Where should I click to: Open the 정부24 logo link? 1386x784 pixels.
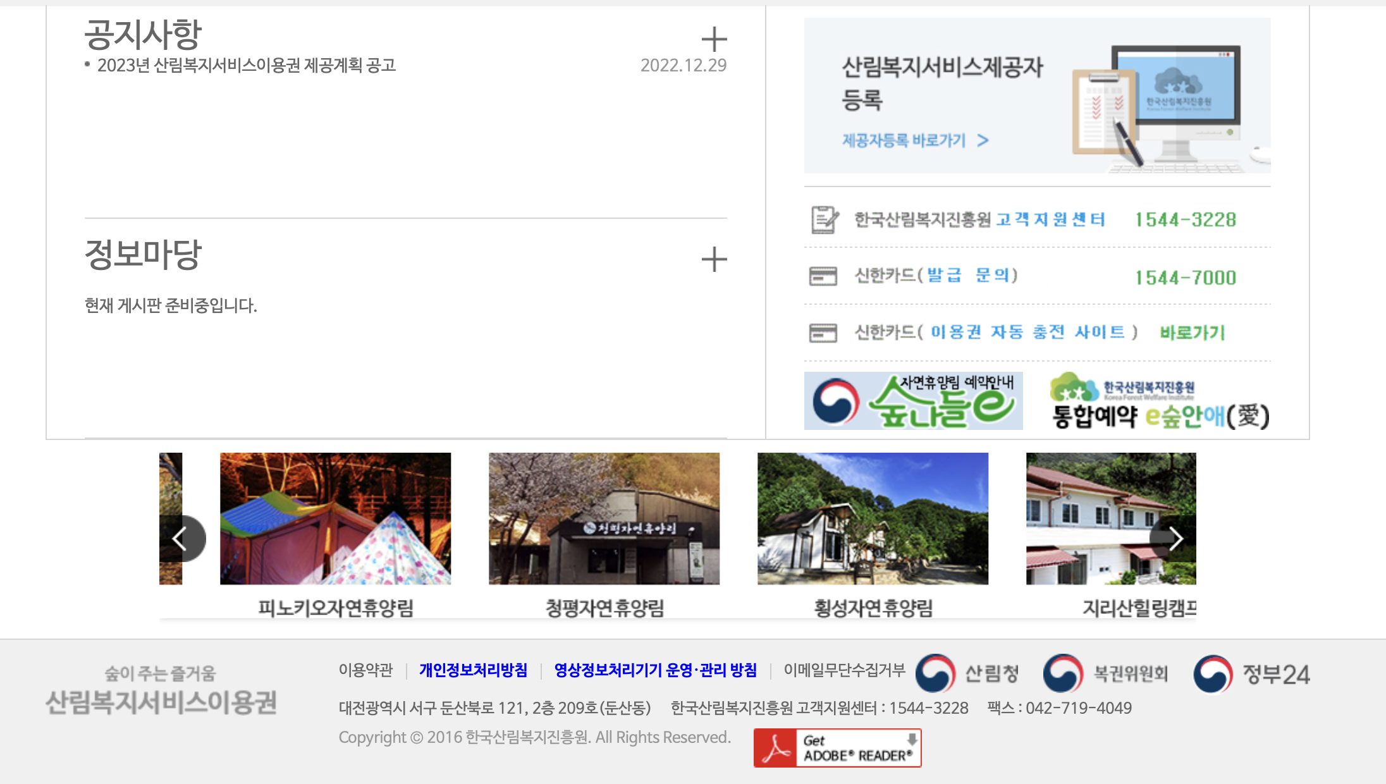(1251, 673)
